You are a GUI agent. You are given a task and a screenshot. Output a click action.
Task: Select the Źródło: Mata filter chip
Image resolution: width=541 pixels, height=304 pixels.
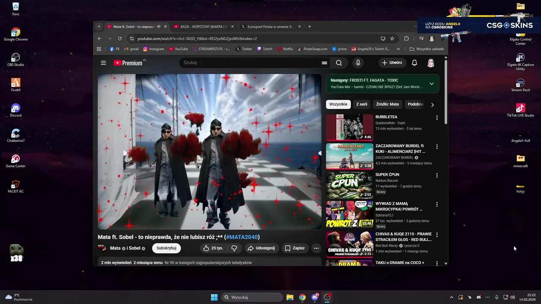388,104
